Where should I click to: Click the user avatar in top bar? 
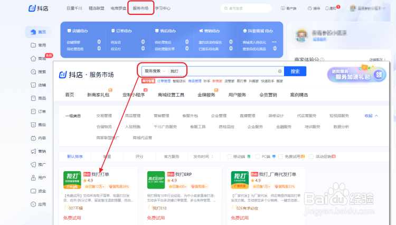[x=353, y=8]
